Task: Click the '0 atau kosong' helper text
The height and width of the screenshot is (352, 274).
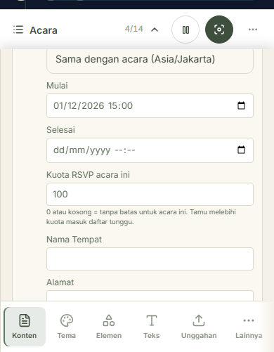Action: click(141, 217)
